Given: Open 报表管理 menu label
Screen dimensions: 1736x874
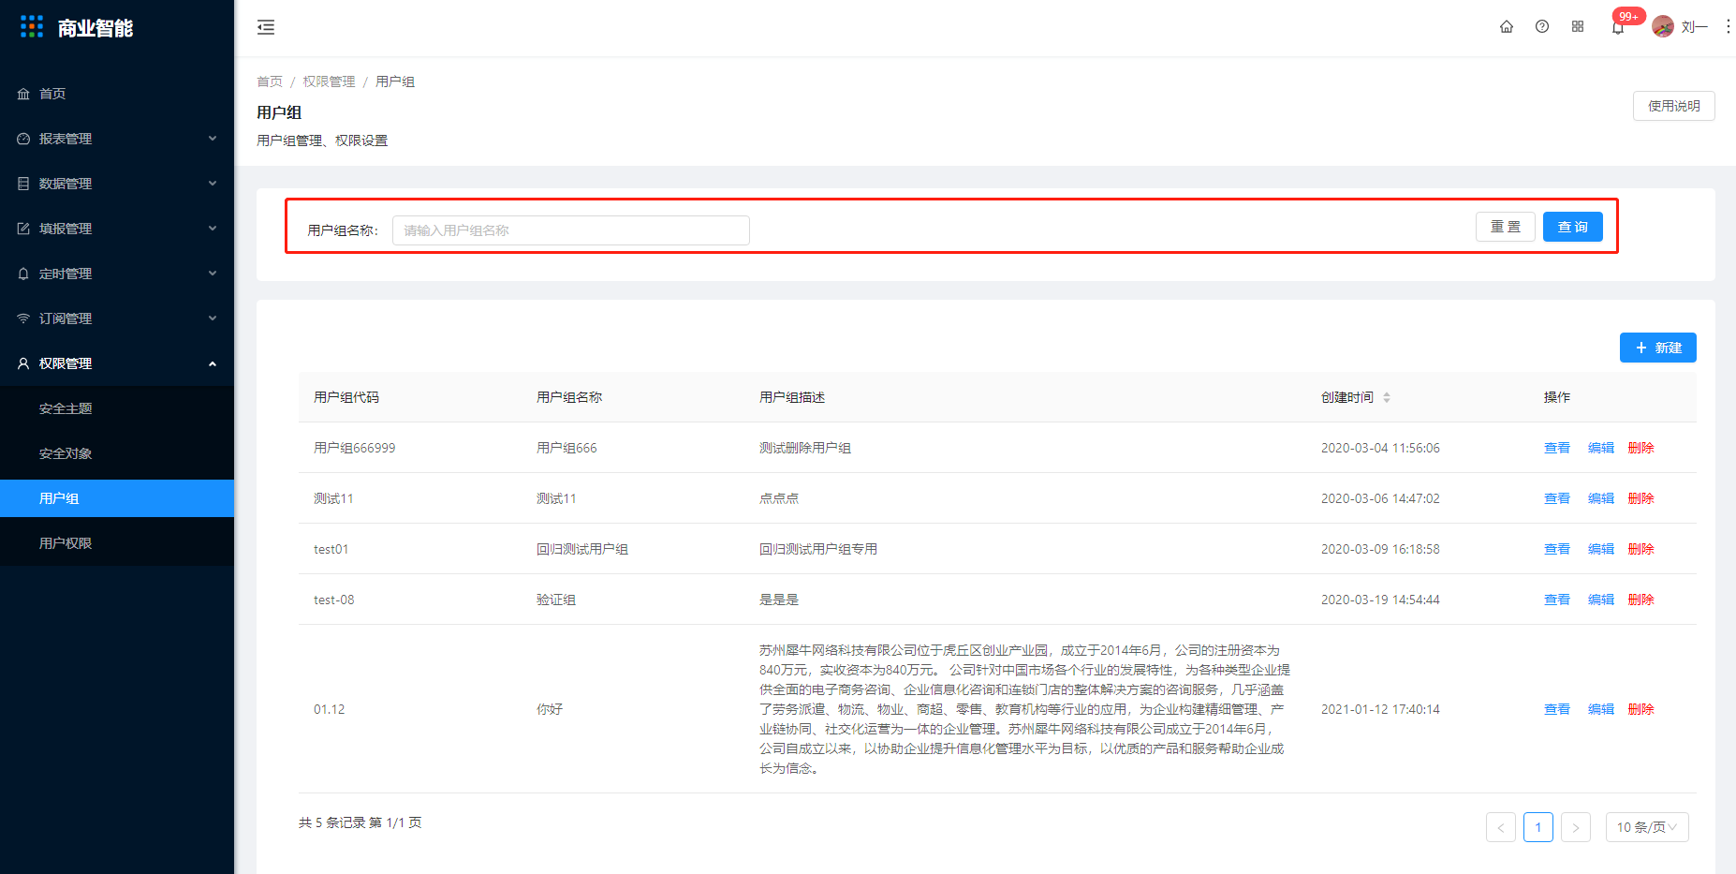Looking at the screenshot, I should click(x=66, y=139).
